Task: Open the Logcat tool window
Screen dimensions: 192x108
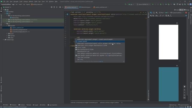Action: point(35,105)
